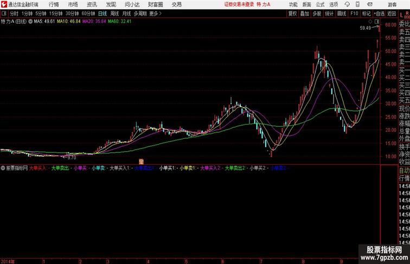410x264 pixels.
Task: Click the 大单买入1 indicator label
Action: coord(120,168)
